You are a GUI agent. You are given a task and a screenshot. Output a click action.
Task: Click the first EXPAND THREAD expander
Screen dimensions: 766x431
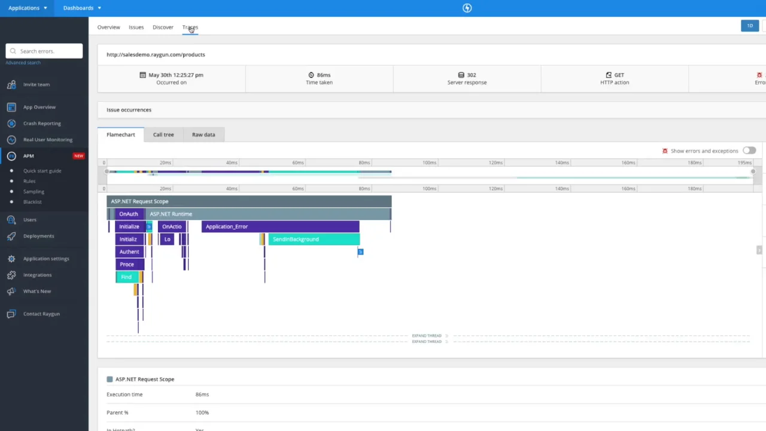430,336
